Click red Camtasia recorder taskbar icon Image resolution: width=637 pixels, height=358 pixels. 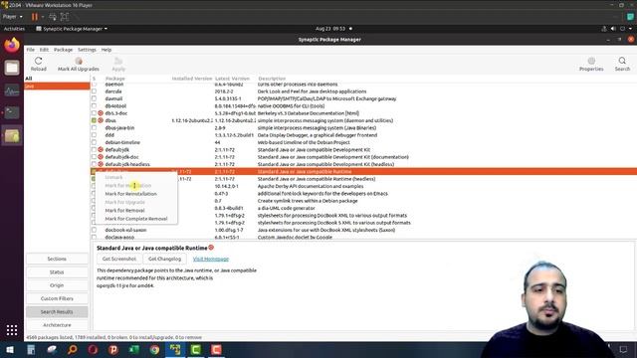coord(216,349)
